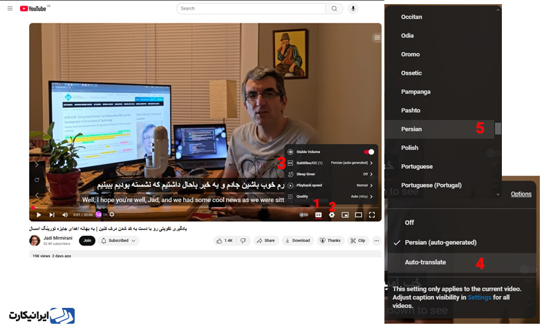This screenshot has height=330, width=553.
Task: Click the Share button
Action: [x=266, y=241]
